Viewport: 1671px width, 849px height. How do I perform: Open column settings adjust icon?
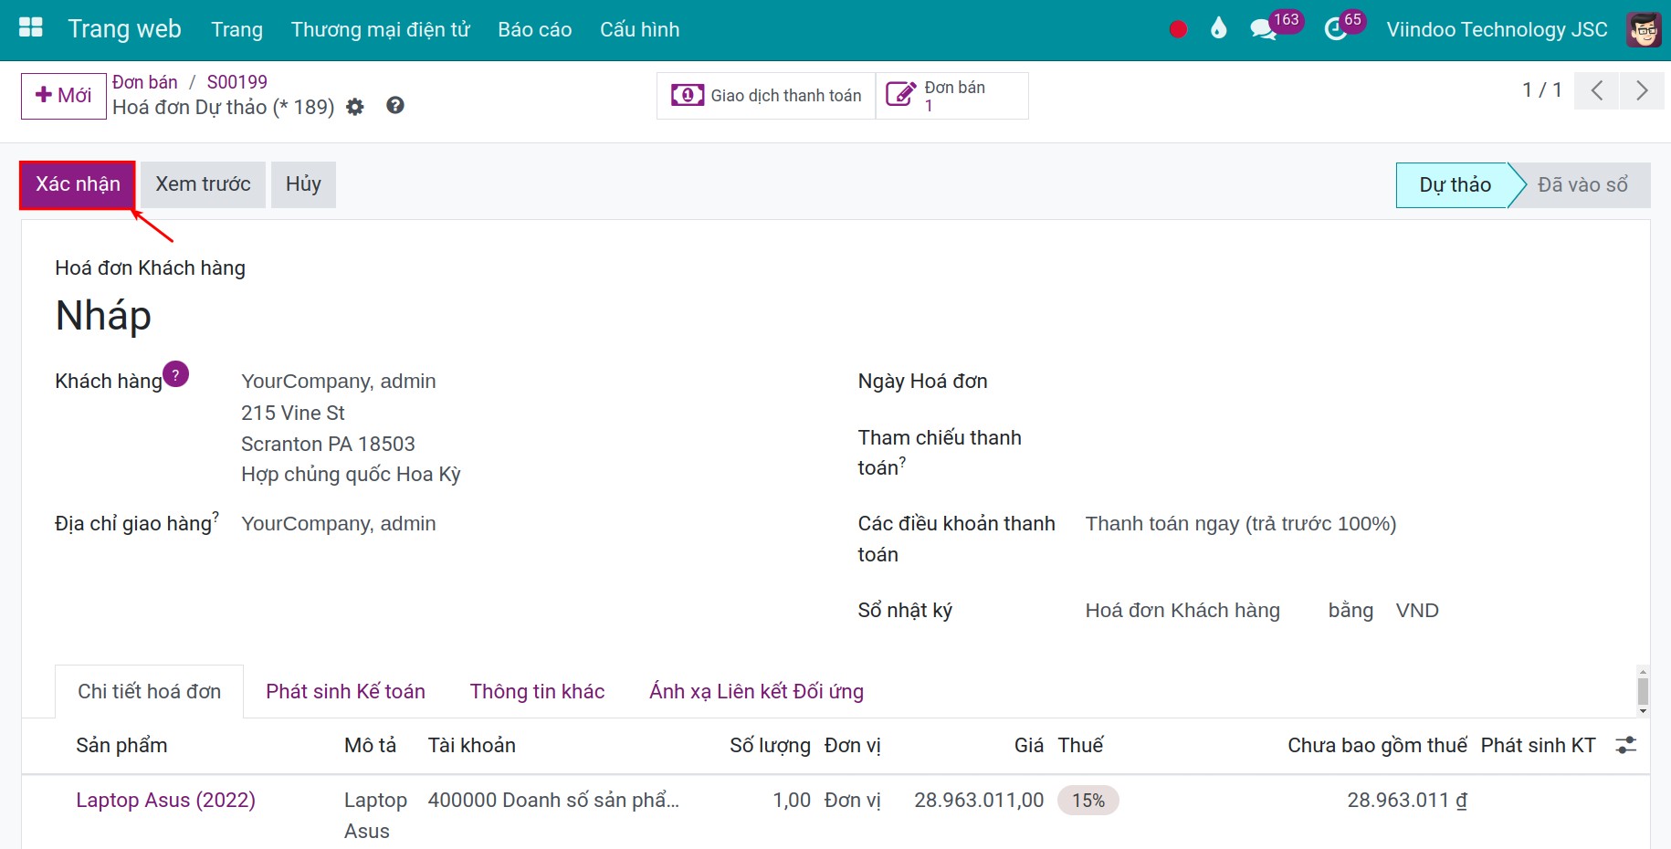[x=1626, y=745]
